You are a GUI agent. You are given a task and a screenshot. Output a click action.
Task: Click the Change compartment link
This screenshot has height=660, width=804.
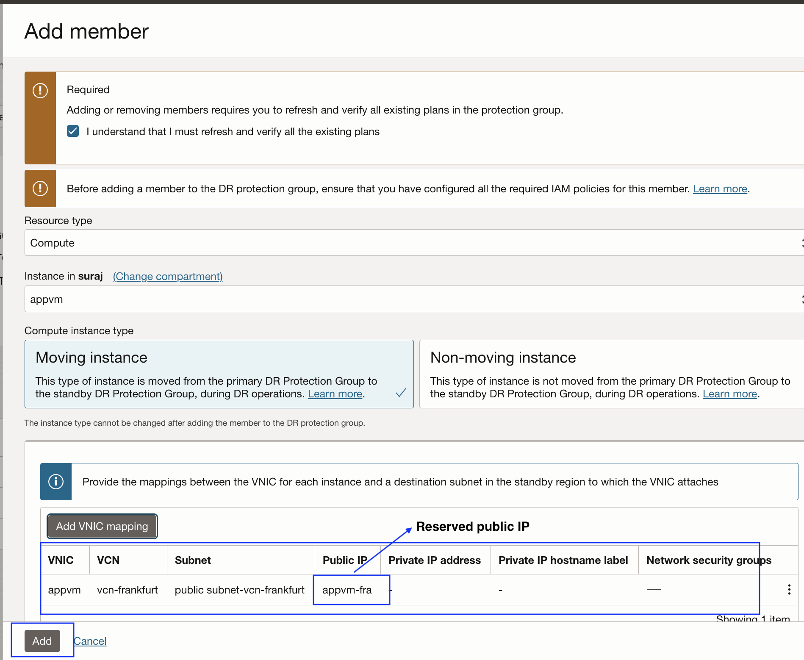point(167,276)
